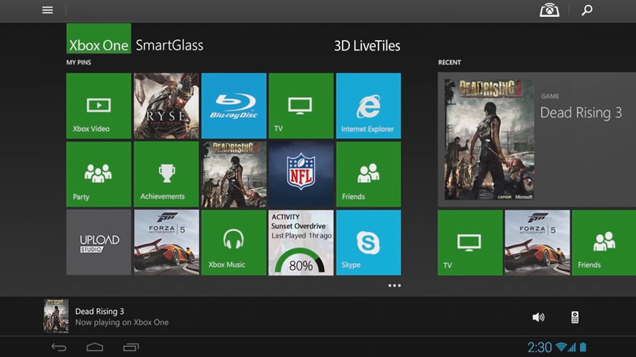
Task: Tap the volume speaker icon
Action: point(538,317)
